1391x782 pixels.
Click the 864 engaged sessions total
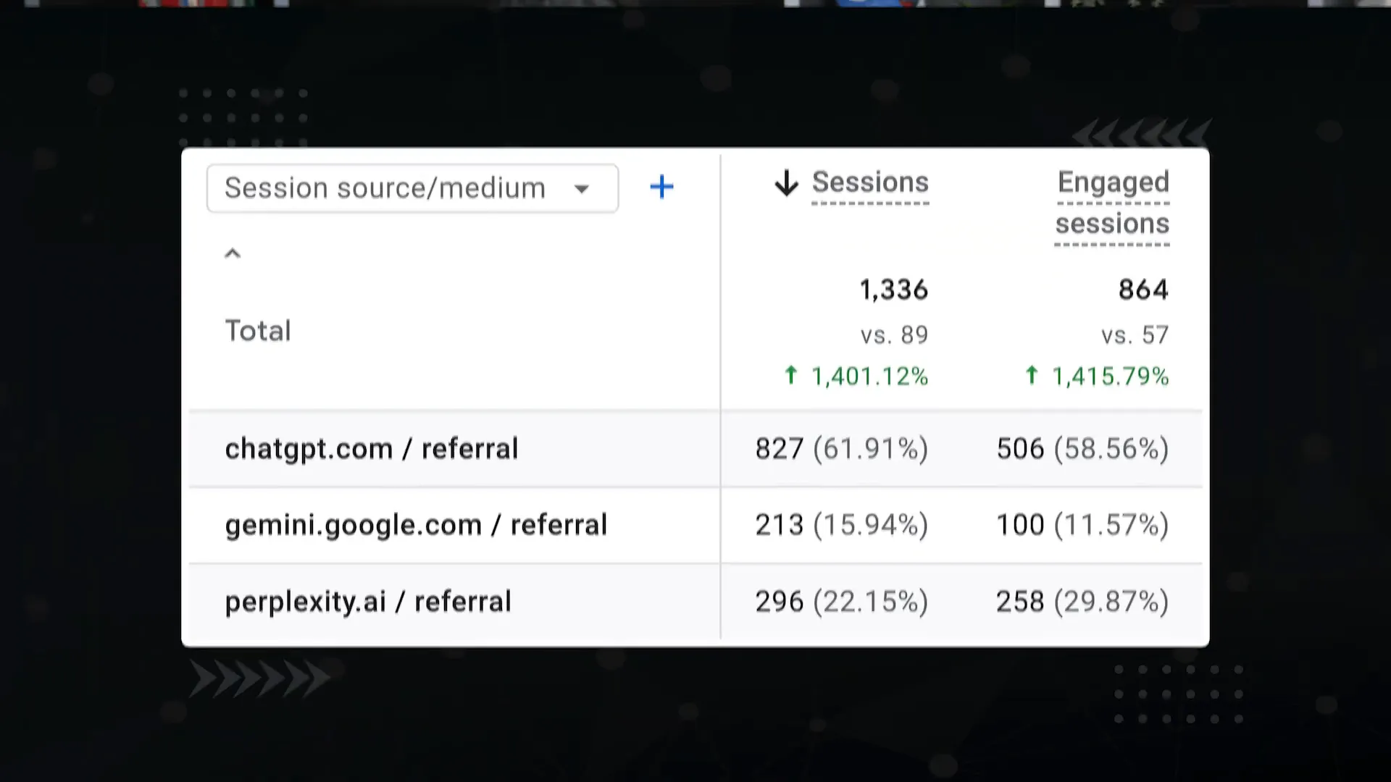[x=1143, y=289]
